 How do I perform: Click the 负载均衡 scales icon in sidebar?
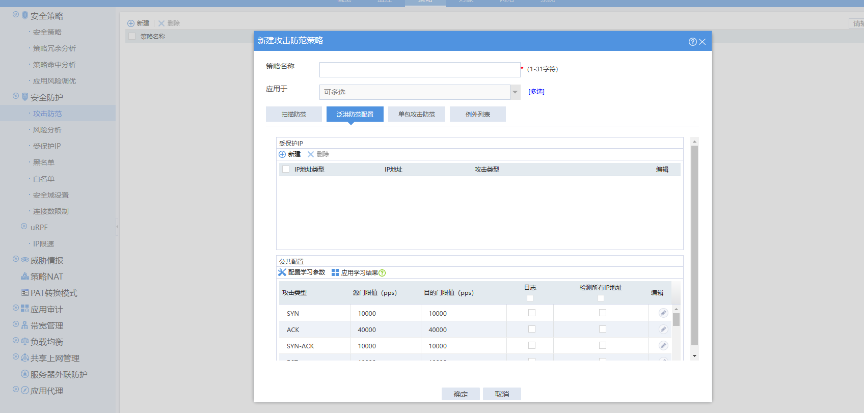point(25,341)
